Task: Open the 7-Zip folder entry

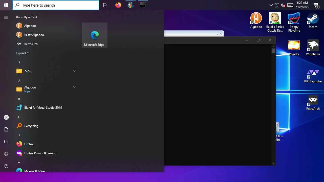Action: click(x=46, y=71)
